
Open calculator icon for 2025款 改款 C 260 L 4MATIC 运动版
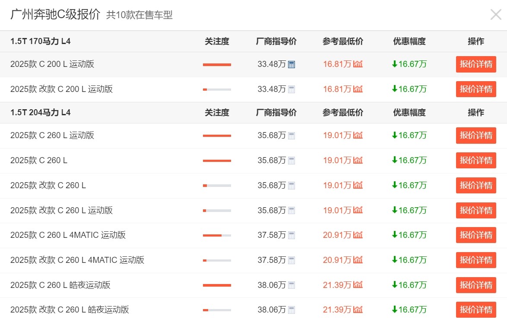[292, 260]
